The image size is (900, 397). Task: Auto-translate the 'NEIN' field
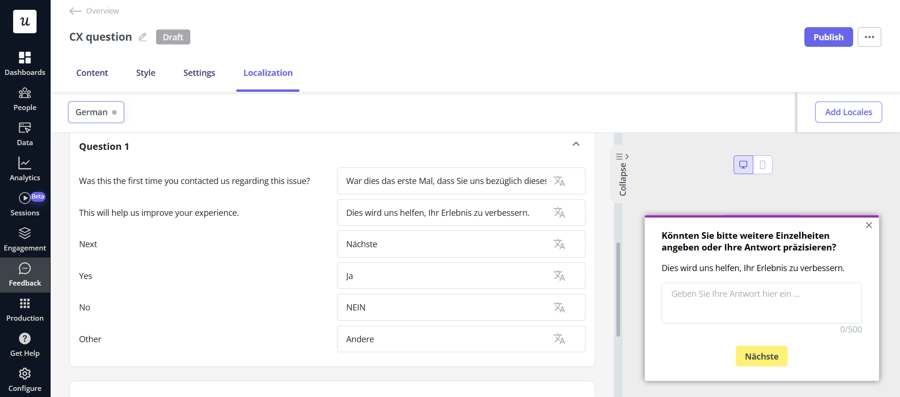click(559, 307)
